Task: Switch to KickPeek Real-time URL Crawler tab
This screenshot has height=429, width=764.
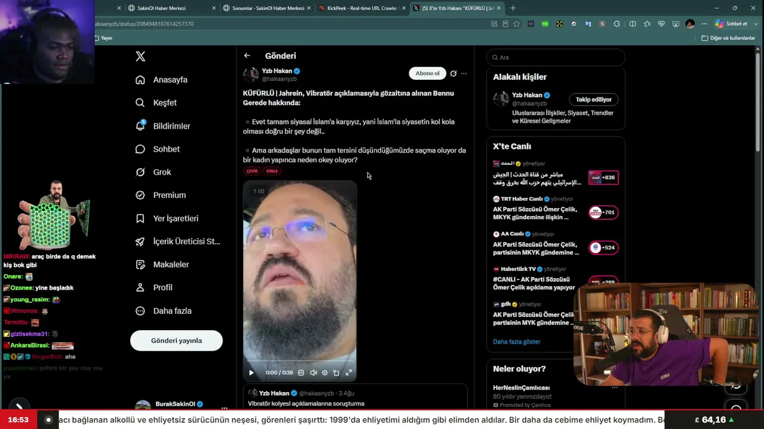Action: tap(362, 8)
